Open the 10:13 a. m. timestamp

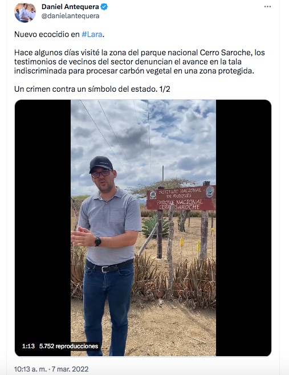30,369
